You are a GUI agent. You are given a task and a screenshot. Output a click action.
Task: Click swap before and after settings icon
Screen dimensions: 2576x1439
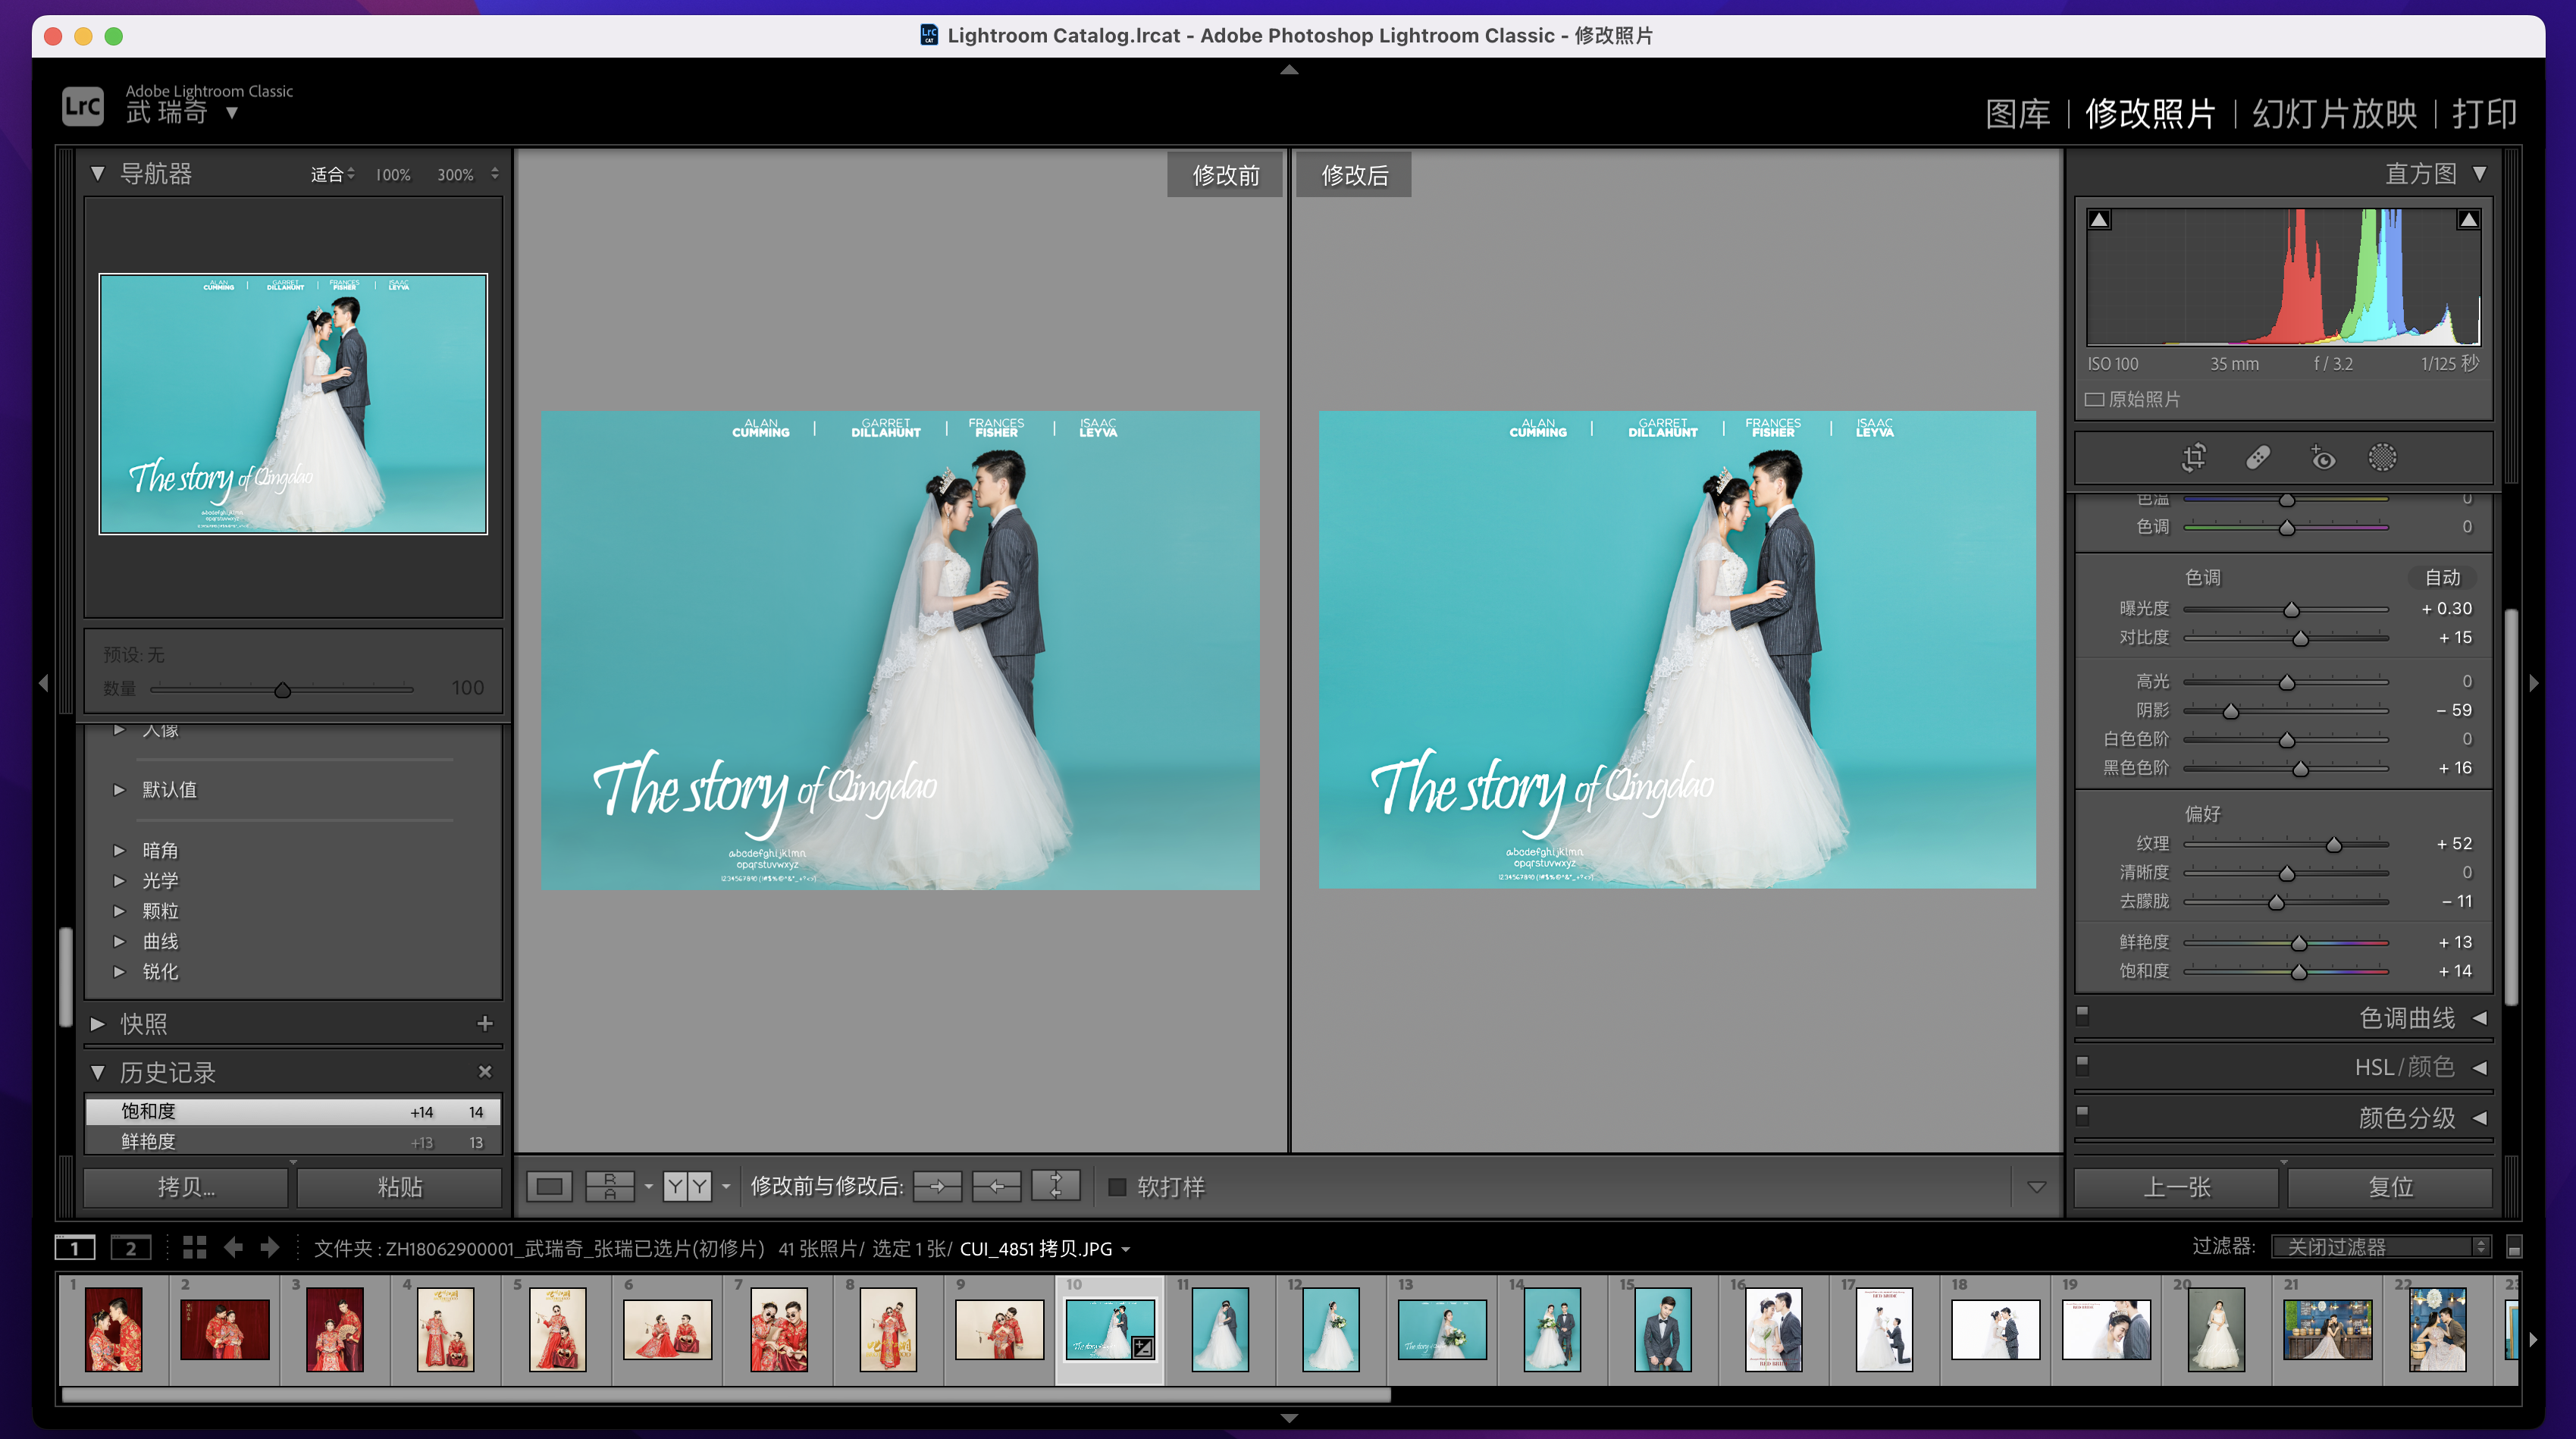[1056, 1187]
